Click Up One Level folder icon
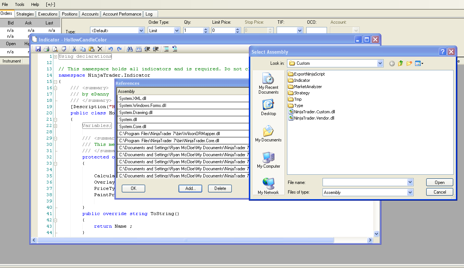The height and width of the screenshot is (268, 464). (x=400, y=63)
